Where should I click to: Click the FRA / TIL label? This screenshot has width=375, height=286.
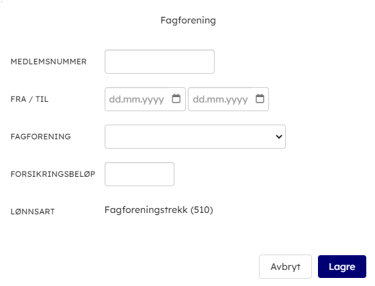click(x=30, y=99)
